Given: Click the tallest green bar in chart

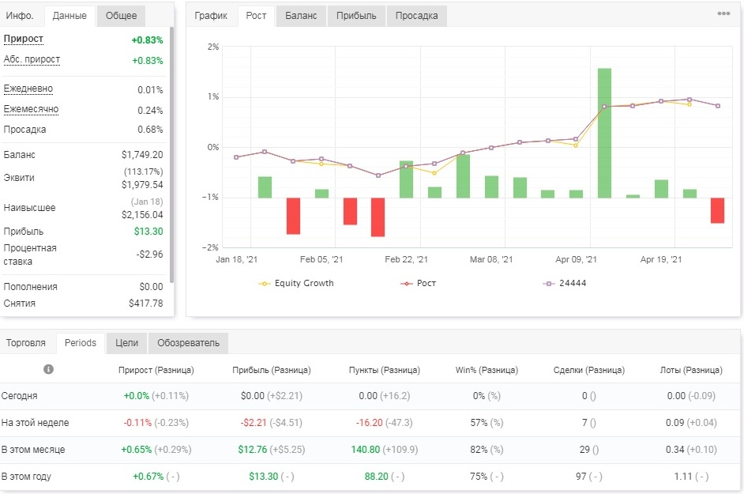Looking at the screenshot, I should coord(604,133).
